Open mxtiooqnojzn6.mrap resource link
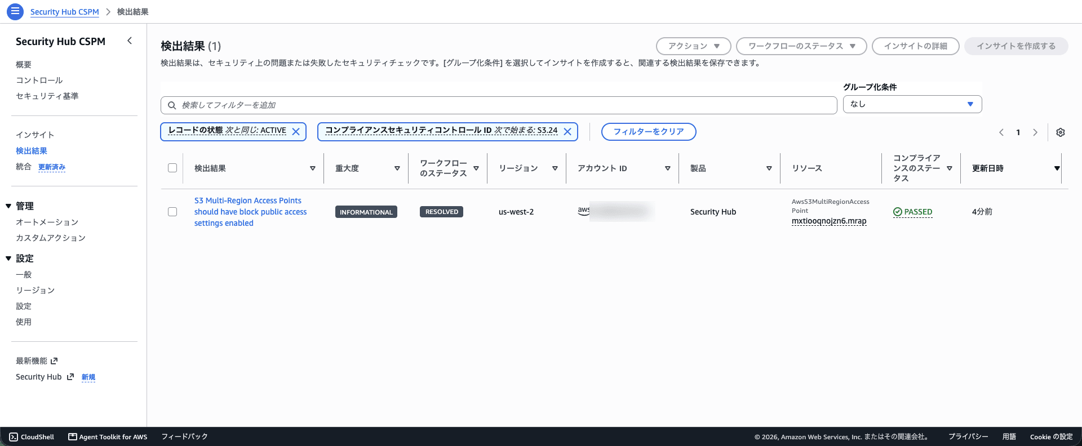 (829, 221)
